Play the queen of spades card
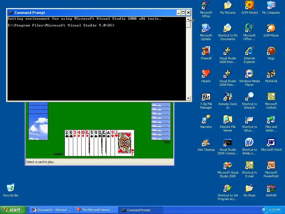Viewport: 285px width, 214px height. point(100,143)
